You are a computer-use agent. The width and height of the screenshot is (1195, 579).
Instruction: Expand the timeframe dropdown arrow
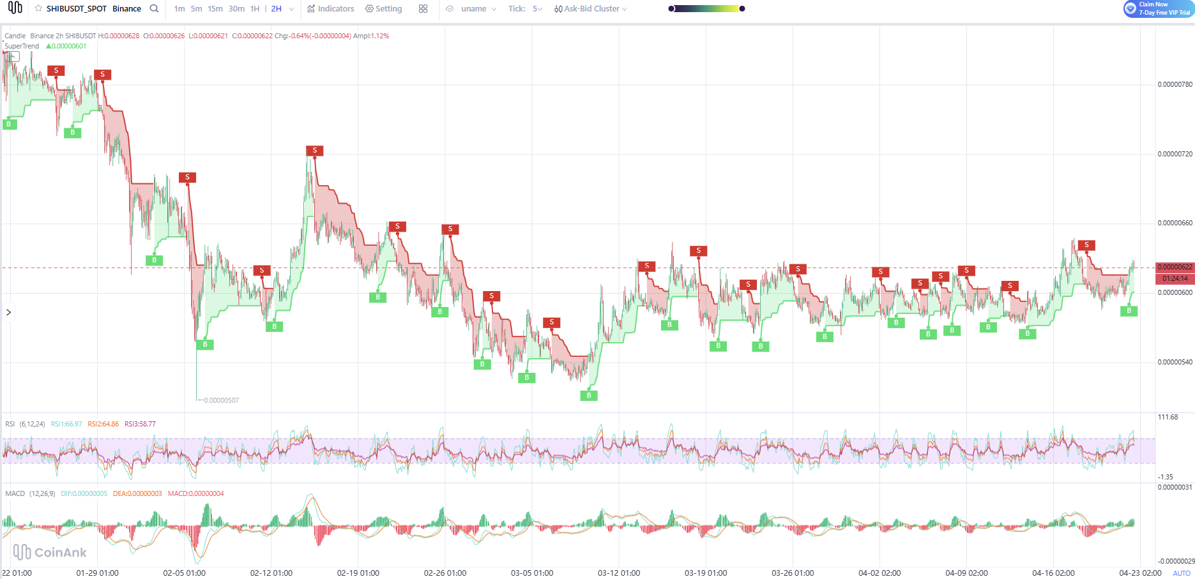pyautogui.click(x=291, y=9)
